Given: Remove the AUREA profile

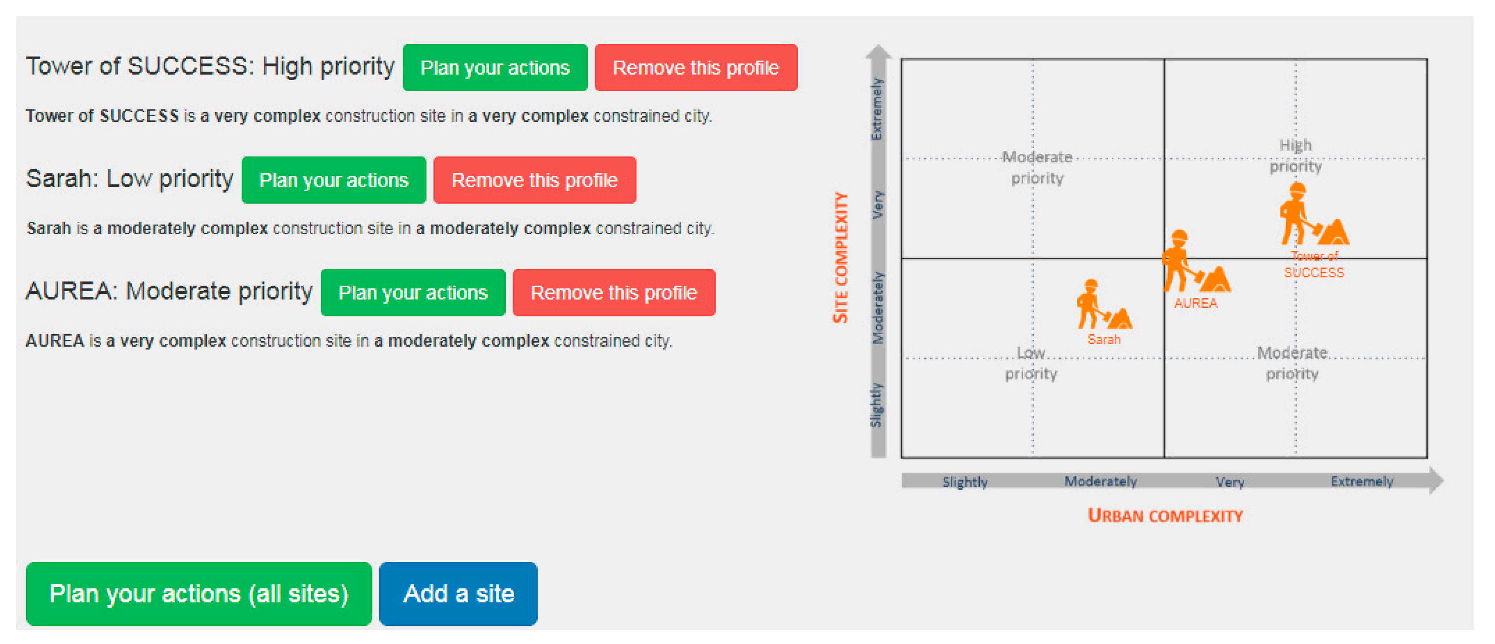Looking at the screenshot, I should coord(613,293).
